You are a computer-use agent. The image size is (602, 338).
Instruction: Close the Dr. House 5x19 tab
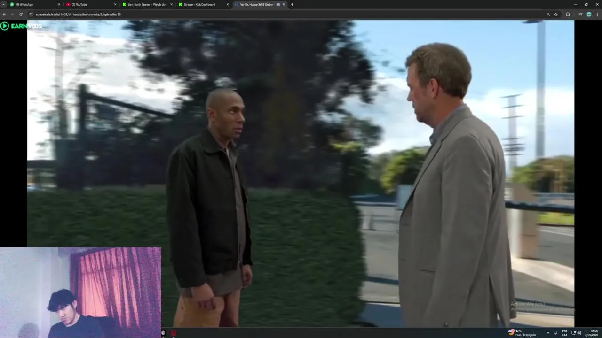point(284,4)
